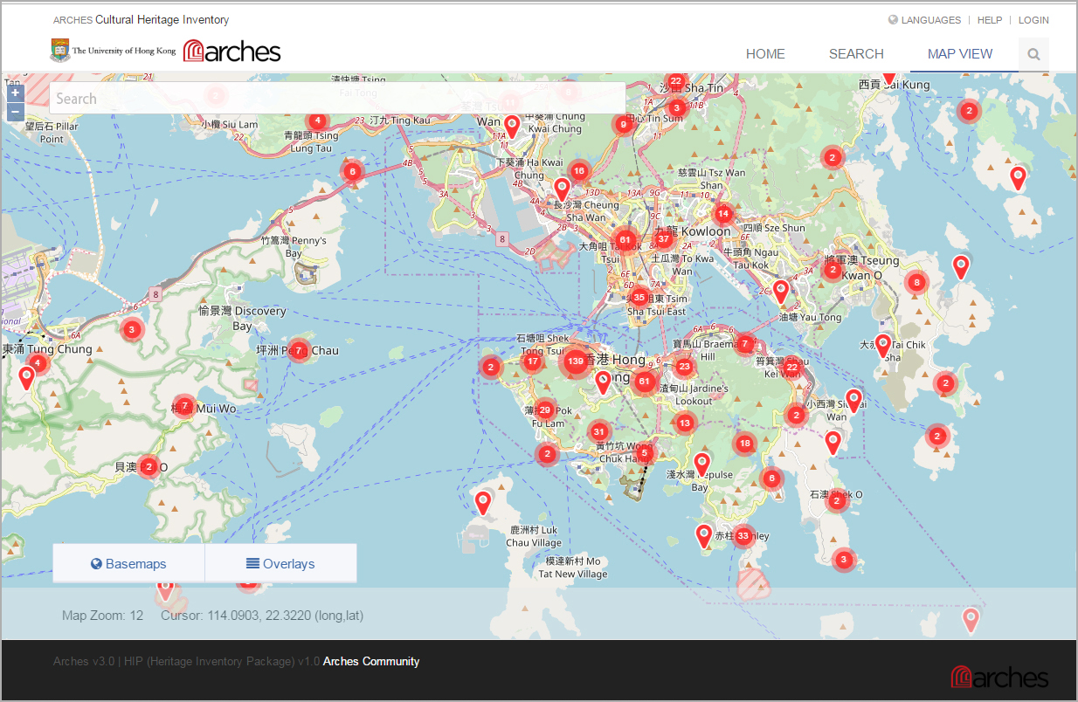Switch to the Search tab
The image size is (1078, 702).
[x=856, y=54]
